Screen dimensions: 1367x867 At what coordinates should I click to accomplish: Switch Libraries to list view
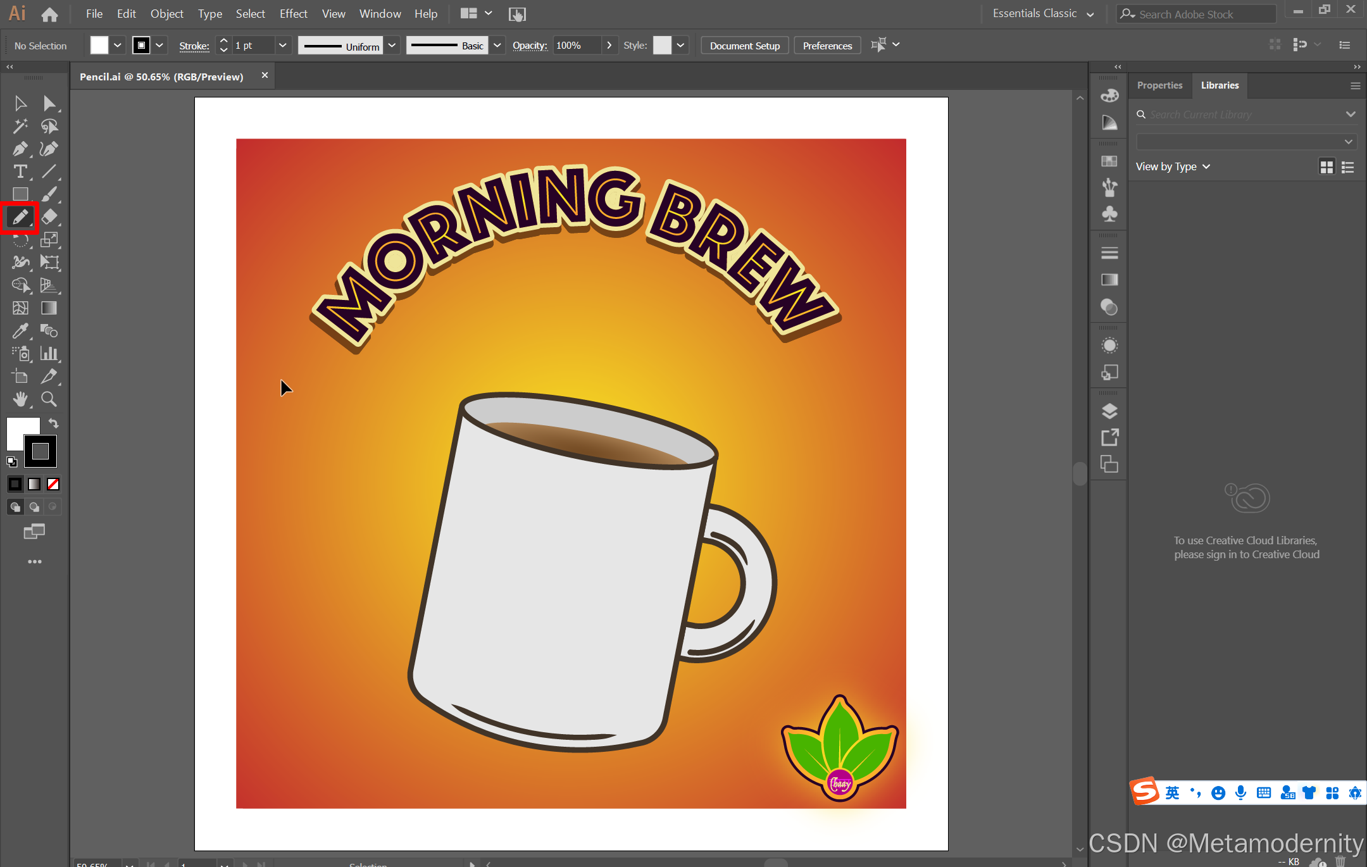pyautogui.click(x=1348, y=167)
